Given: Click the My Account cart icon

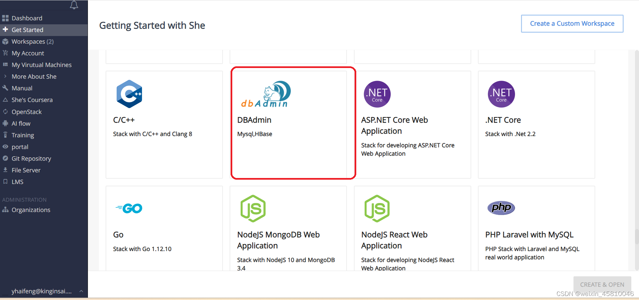Looking at the screenshot, I should tap(5, 53).
